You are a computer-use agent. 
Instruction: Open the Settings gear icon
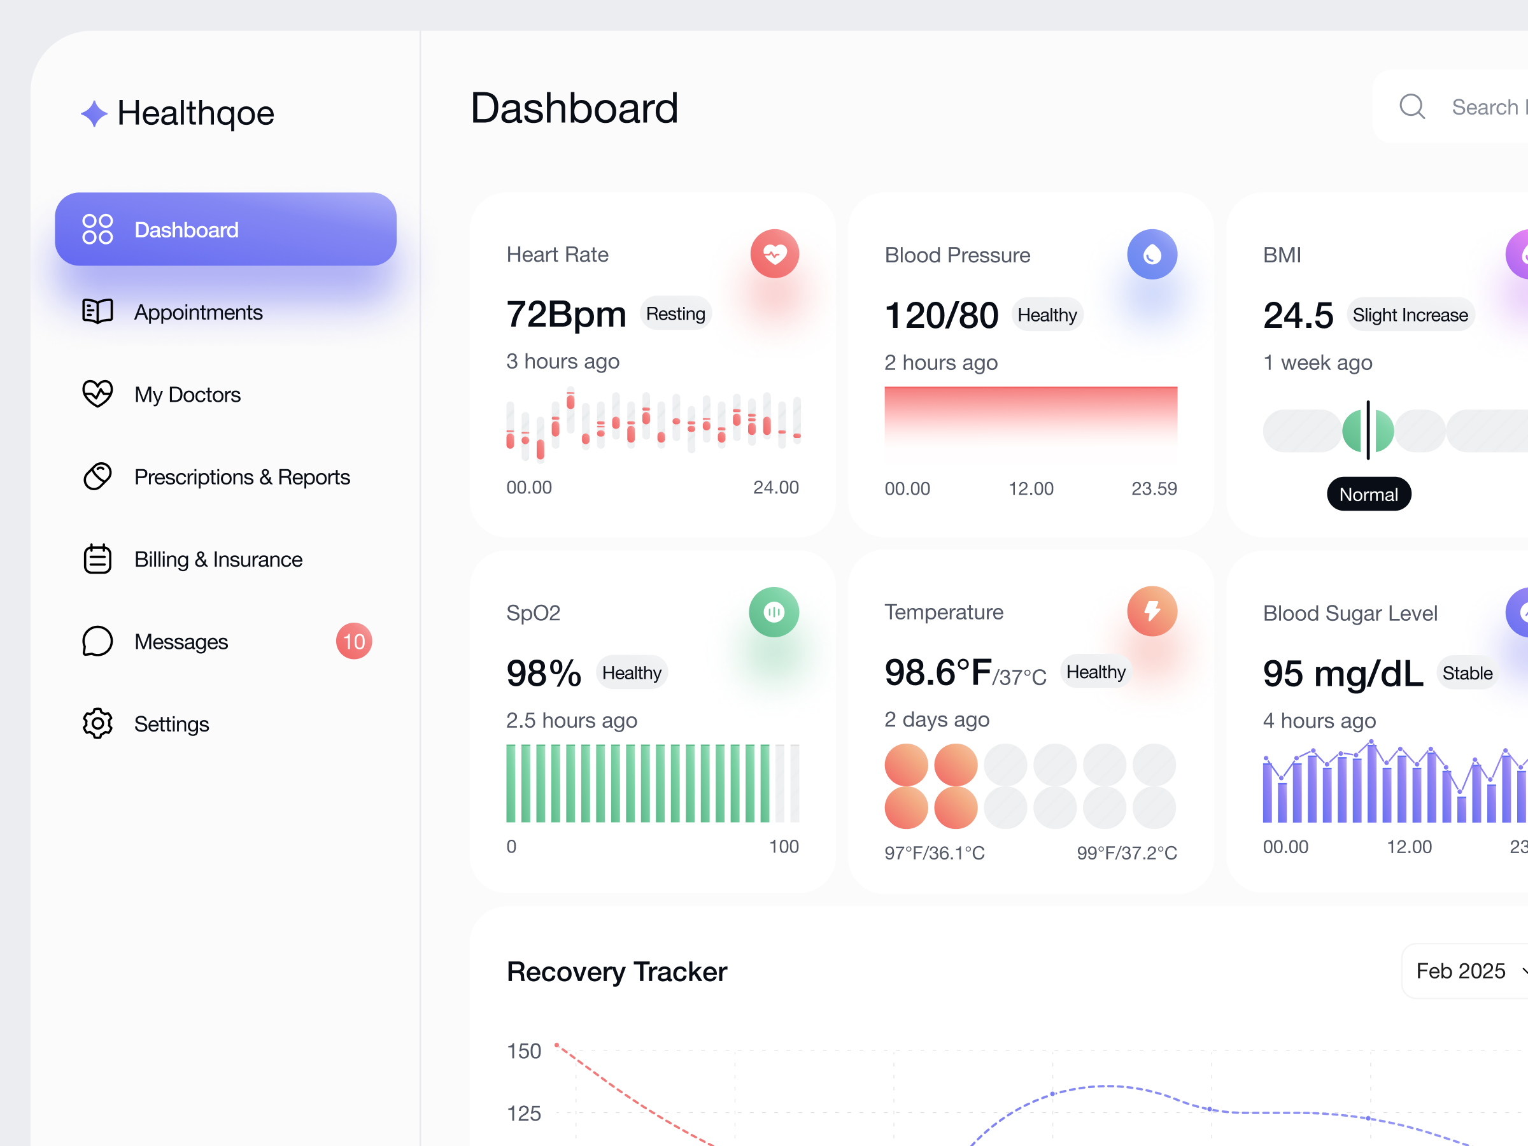pyautogui.click(x=97, y=723)
